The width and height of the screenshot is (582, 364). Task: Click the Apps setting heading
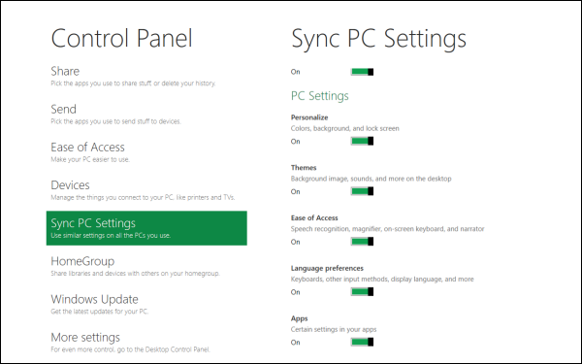point(299,318)
